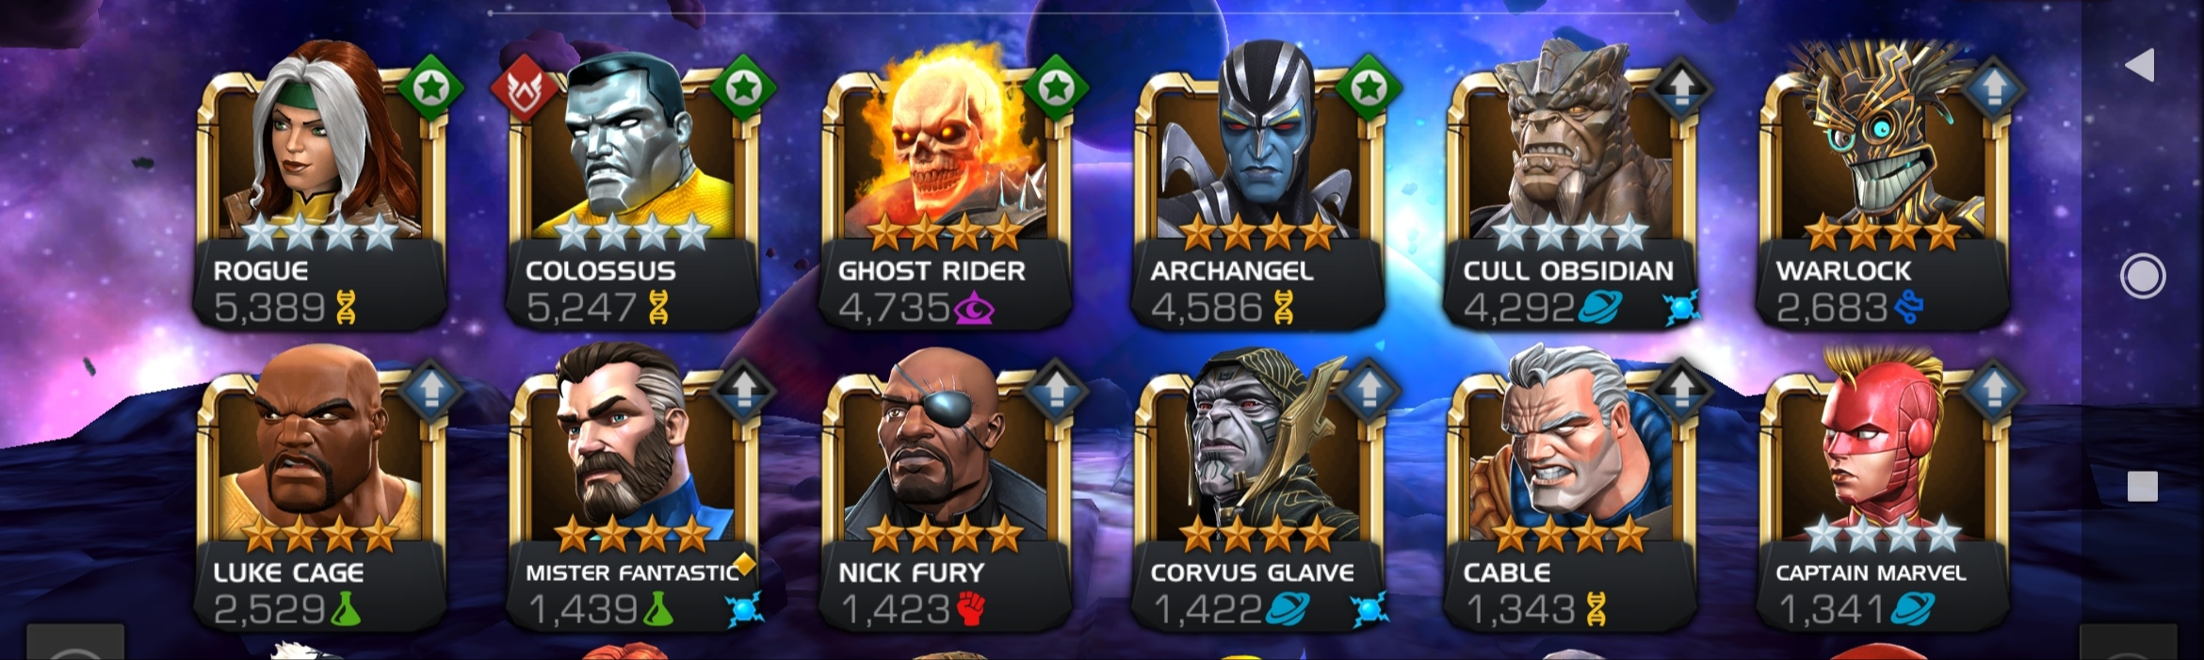Tap the Android recent apps square
The height and width of the screenshot is (660, 2204).
tap(2143, 487)
